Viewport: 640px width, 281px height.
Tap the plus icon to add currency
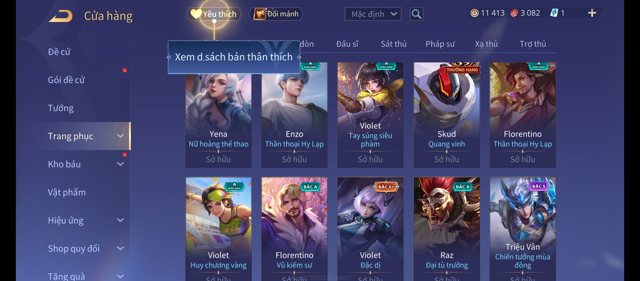tap(592, 13)
